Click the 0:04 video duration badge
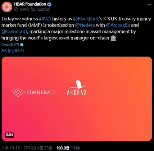The image size is (154, 151). tap(9, 135)
